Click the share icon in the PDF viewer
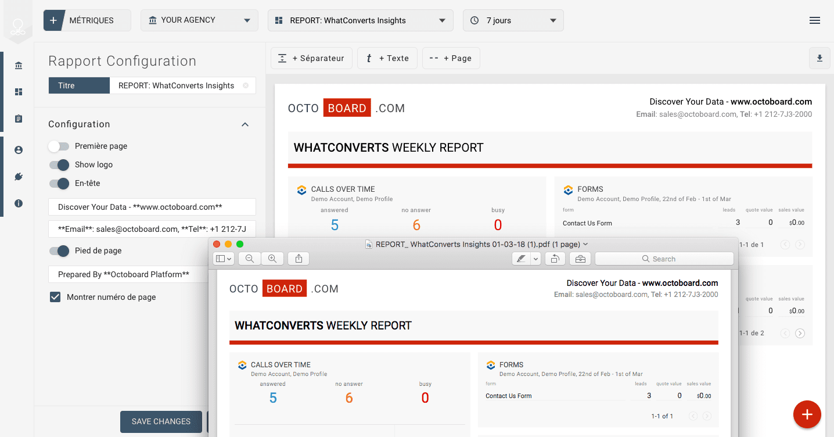 click(x=299, y=259)
